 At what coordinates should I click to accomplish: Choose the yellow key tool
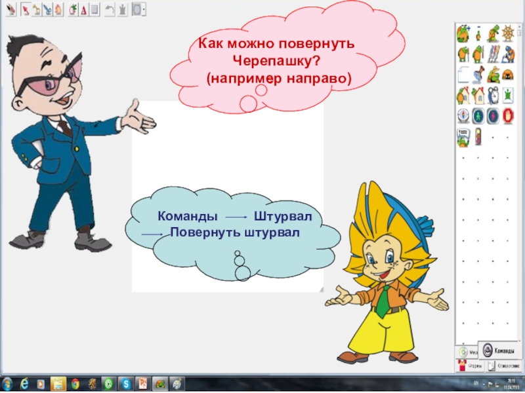pyautogui.click(x=36, y=10)
